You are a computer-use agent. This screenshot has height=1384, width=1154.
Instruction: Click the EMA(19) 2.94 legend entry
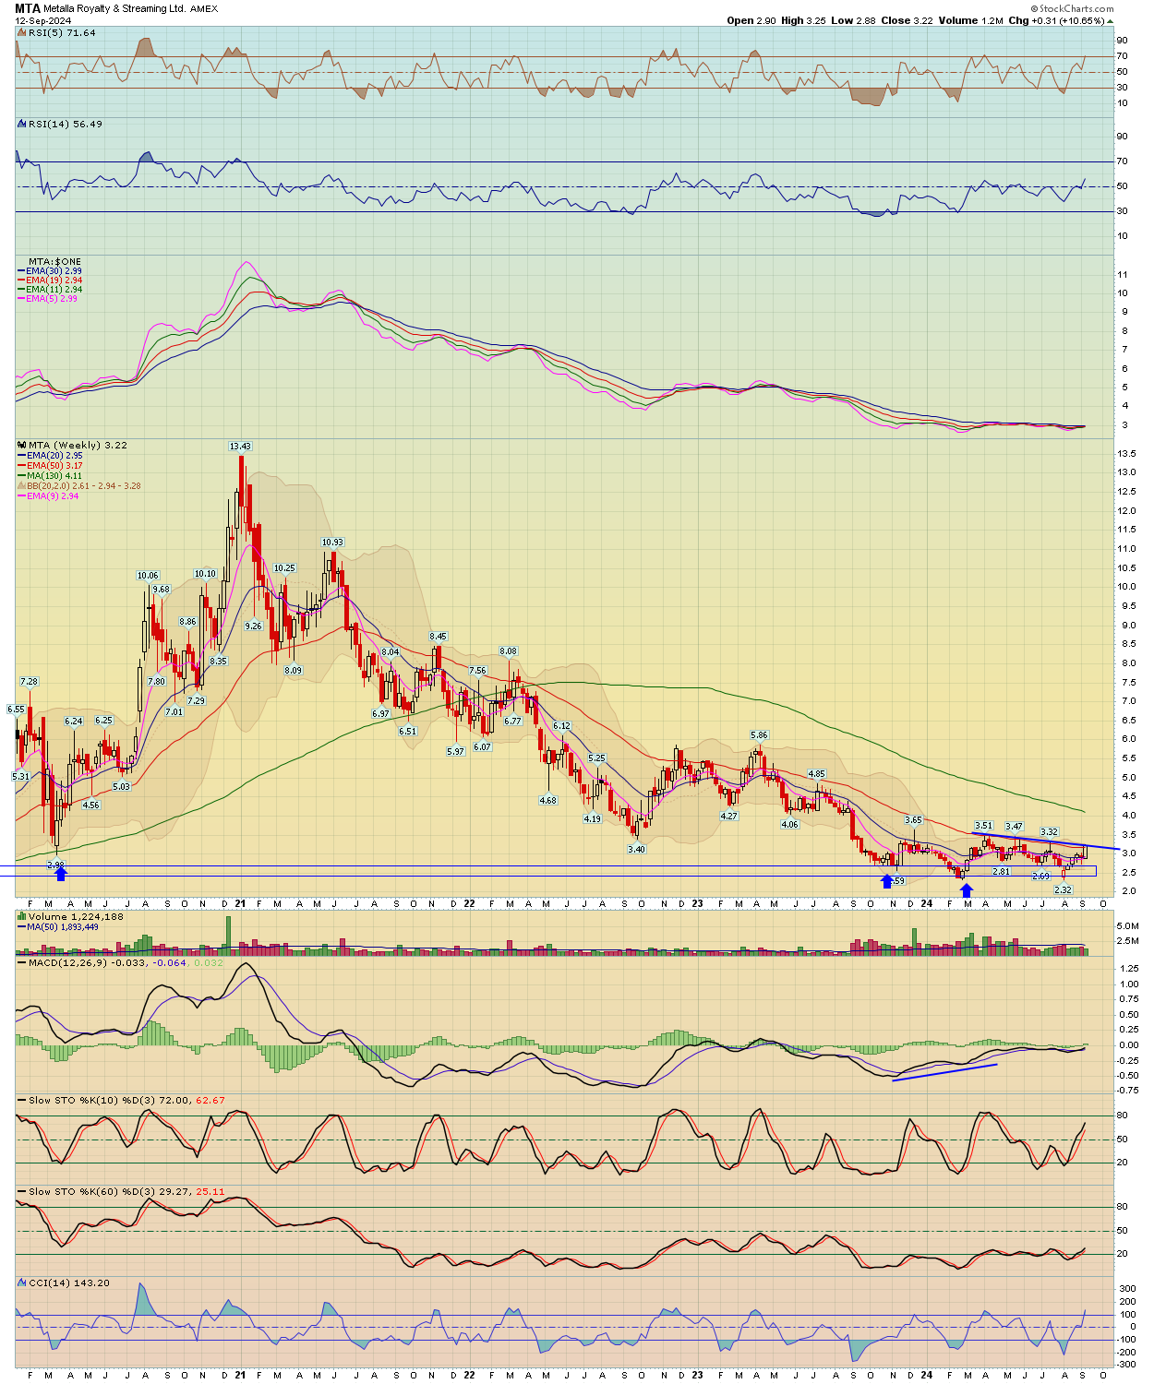tap(54, 280)
